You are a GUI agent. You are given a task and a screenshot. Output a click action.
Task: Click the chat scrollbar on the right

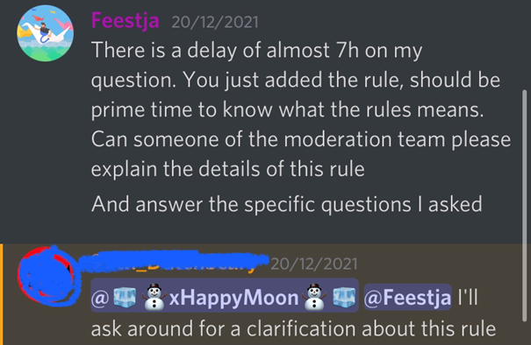(525, 206)
